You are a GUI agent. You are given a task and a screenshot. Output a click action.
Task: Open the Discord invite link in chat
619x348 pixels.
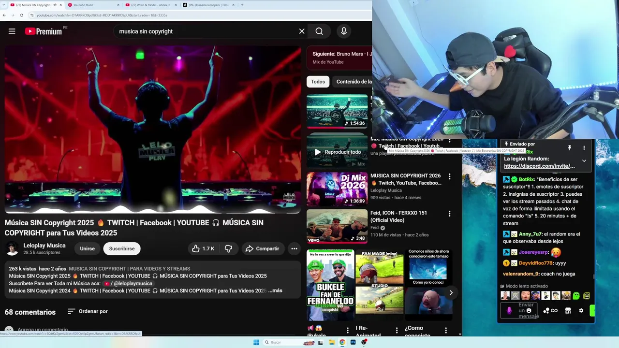(x=539, y=166)
